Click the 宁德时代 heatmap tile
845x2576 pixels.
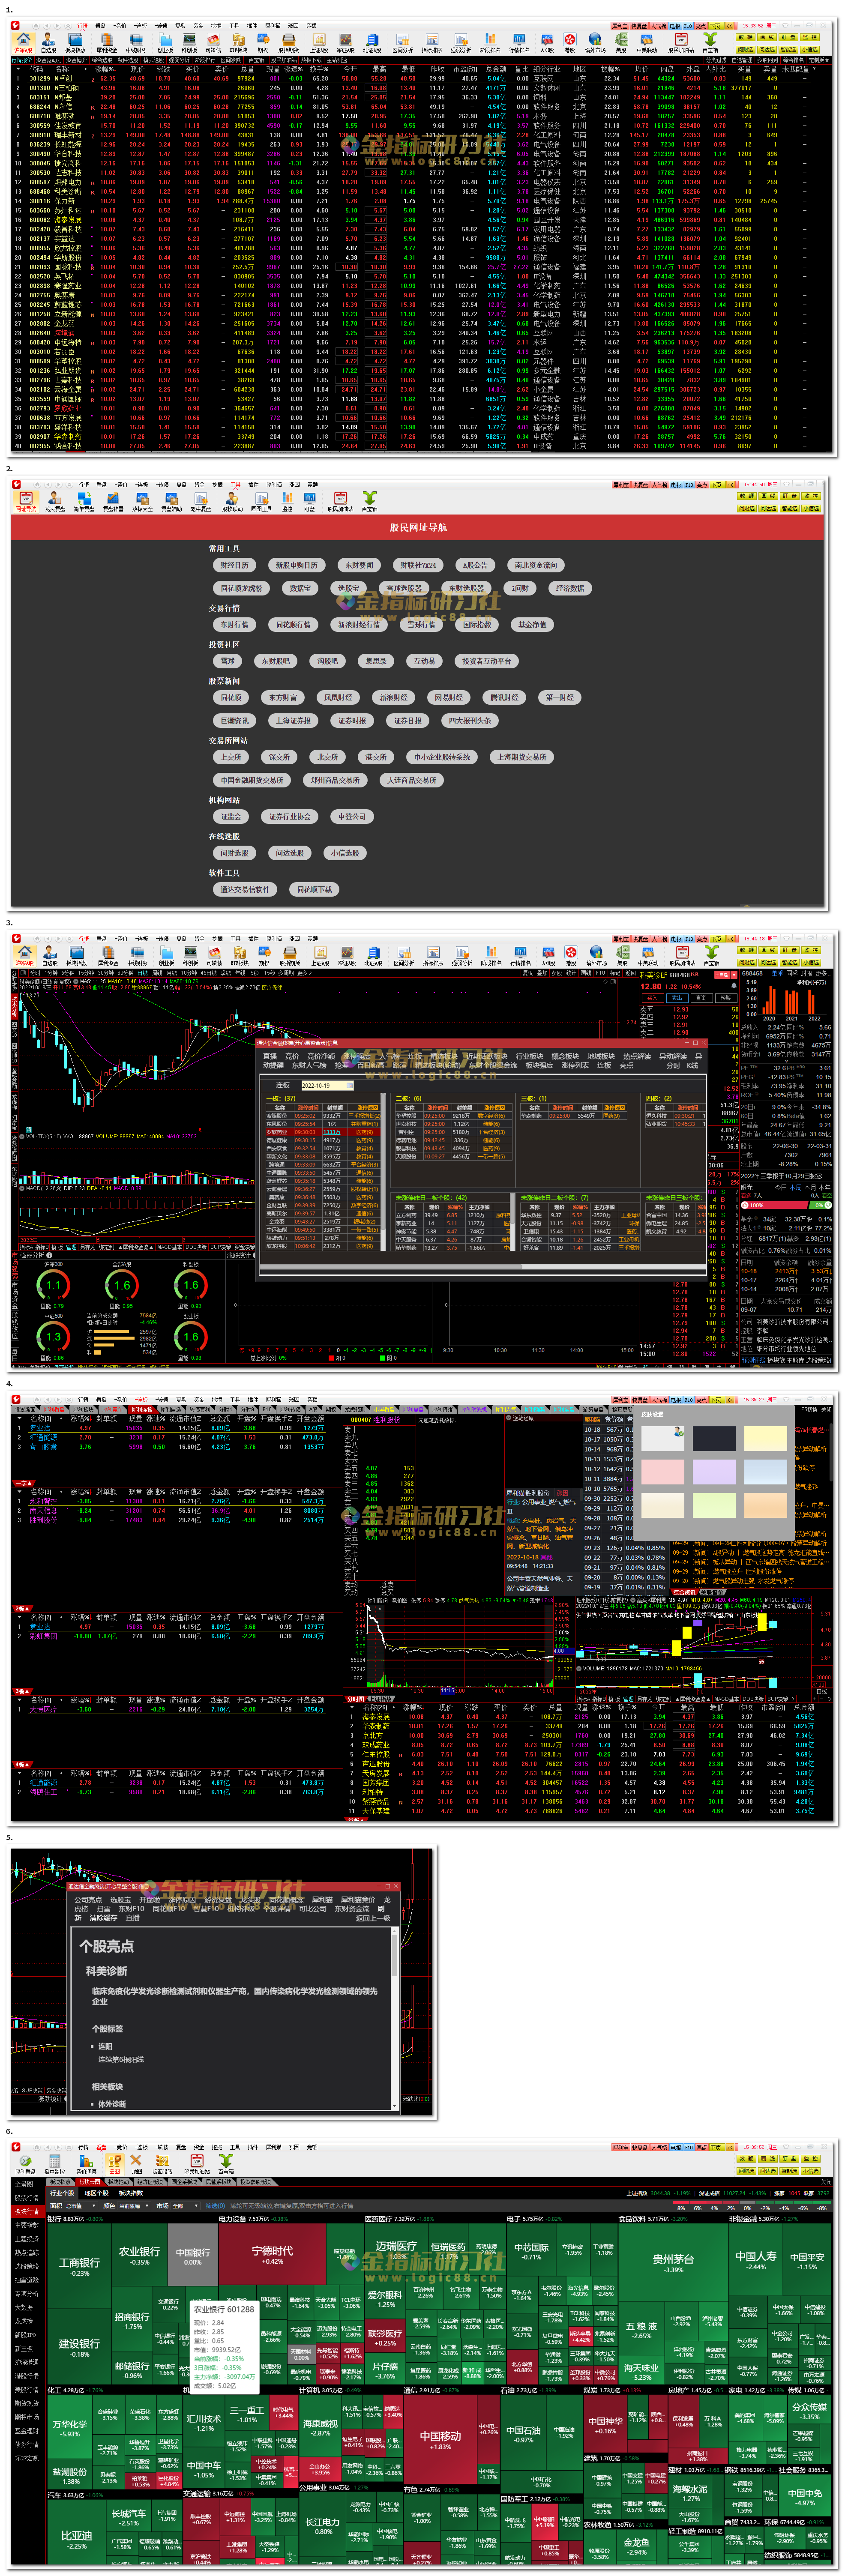pyautogui.click(x=272, y=2254)
